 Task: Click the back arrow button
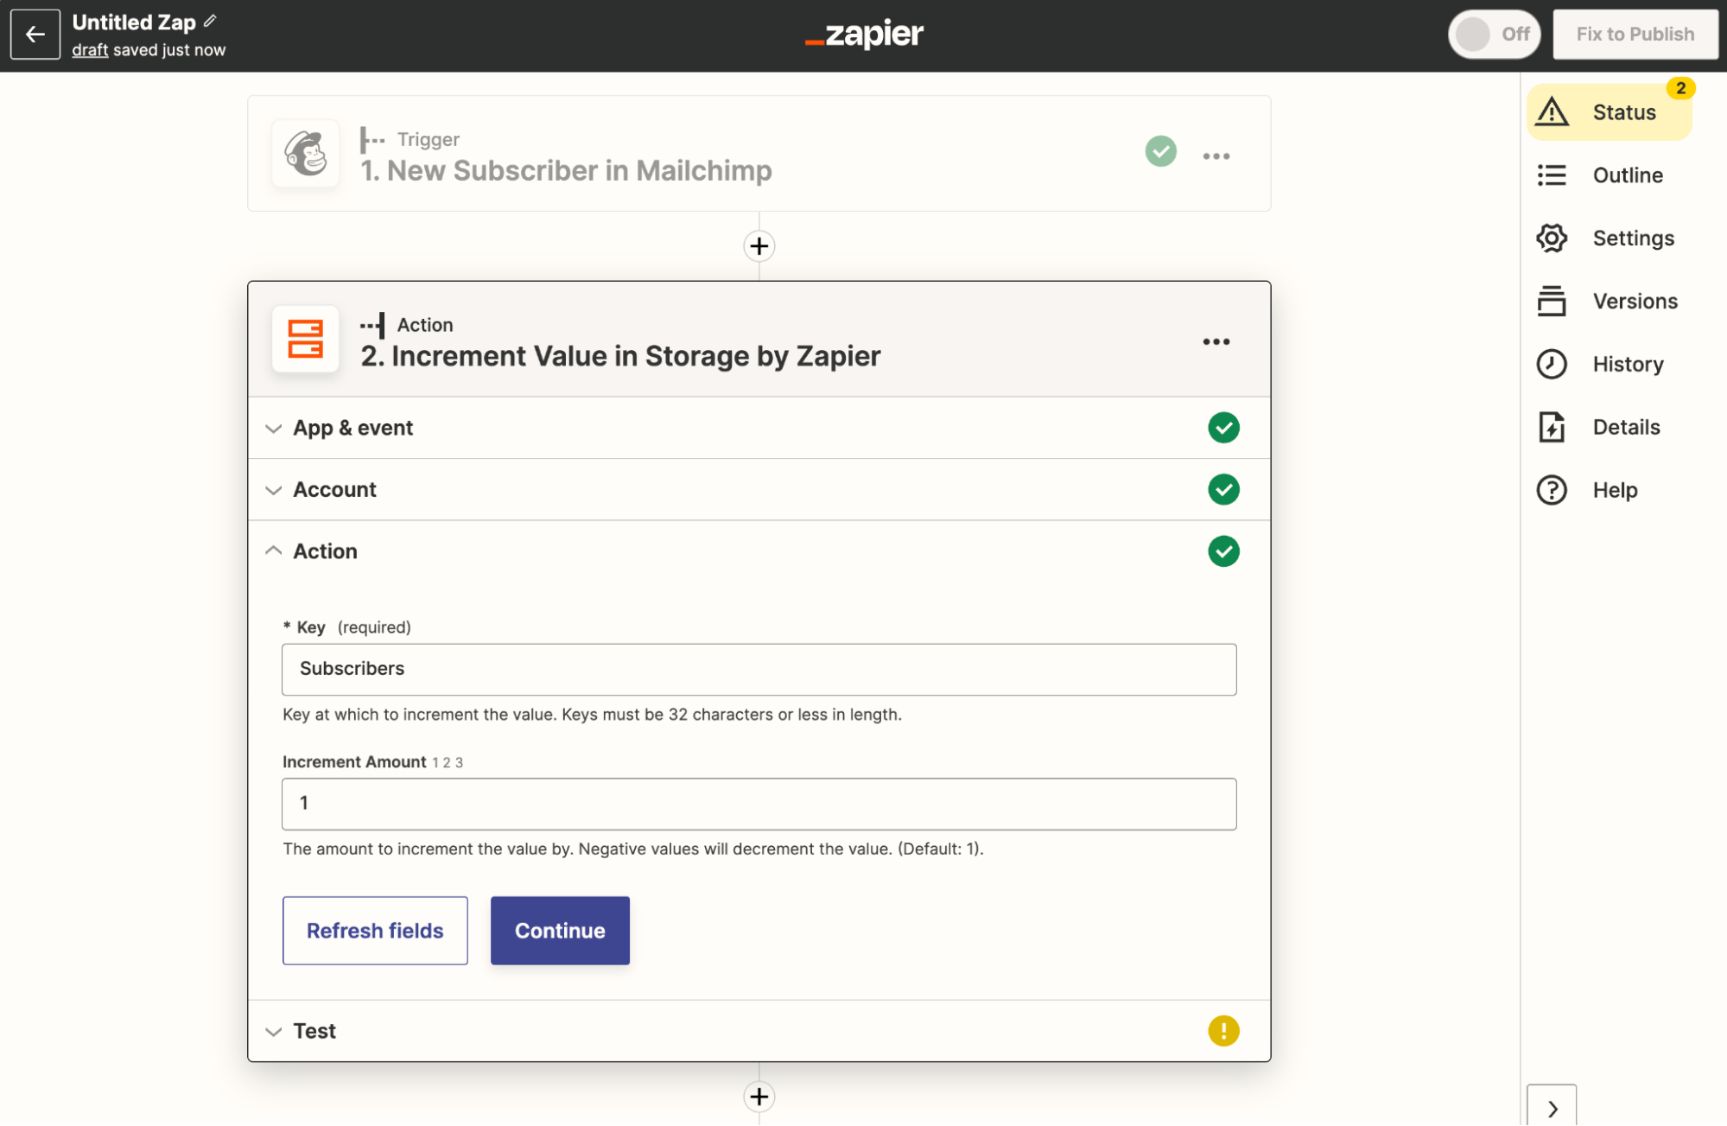point(35,35)
